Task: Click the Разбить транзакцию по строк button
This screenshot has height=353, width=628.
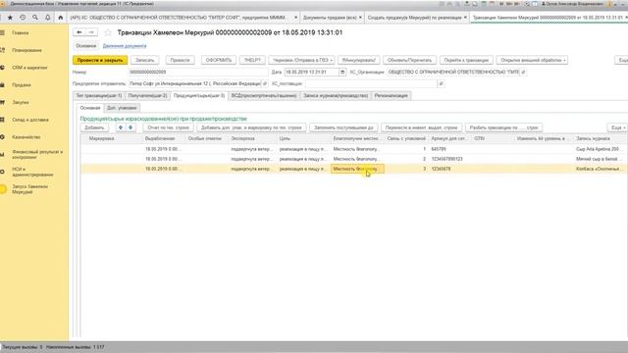Action: [x=503, y=127]
